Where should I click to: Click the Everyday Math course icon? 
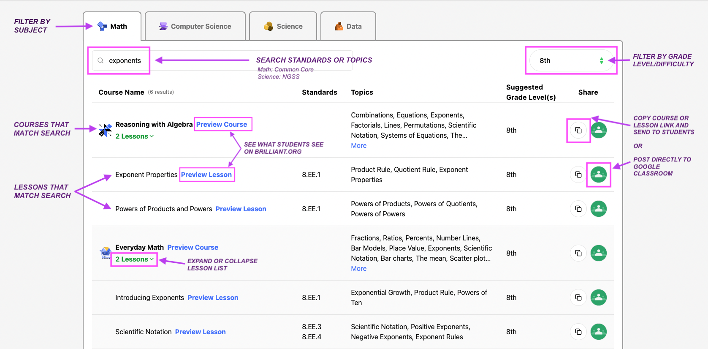tap(105, 253)
